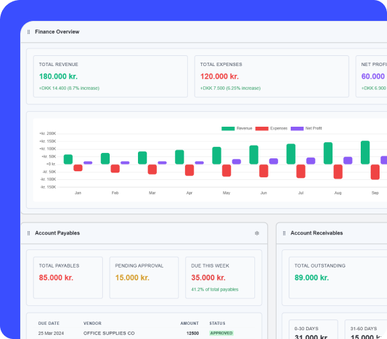This screenshot has height=339, width=387.
Task: Toggle Expenses legend swatch in chart
Action: pos(262,129)
